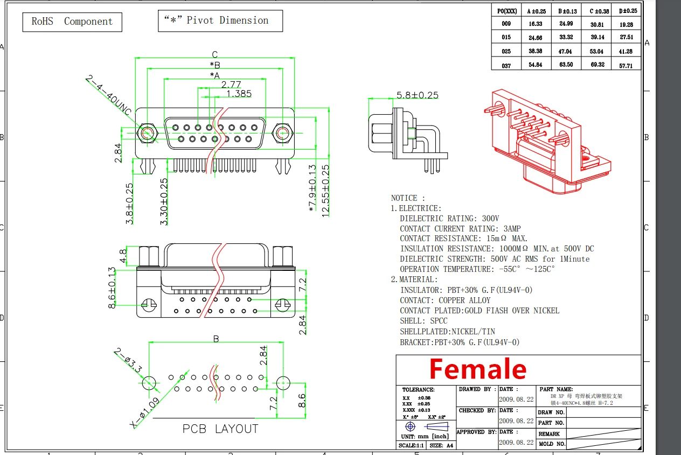Viewport: 681px width, 455px height.
Task: Click the right mounting hole in PCB layout
Action: pyautogui.click(x=283, y=382)
